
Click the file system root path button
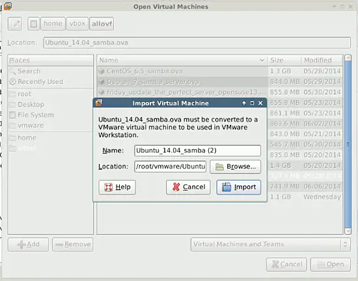(34, 23)
